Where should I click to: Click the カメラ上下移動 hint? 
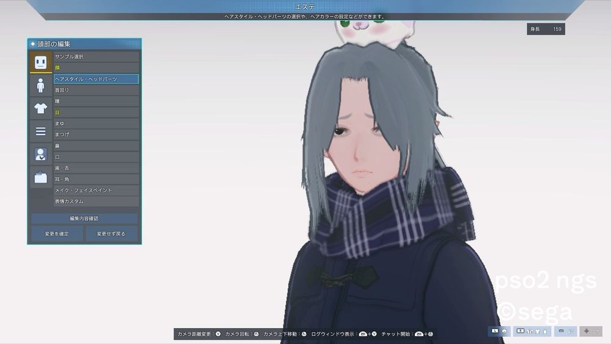click(x=285, y=334)
